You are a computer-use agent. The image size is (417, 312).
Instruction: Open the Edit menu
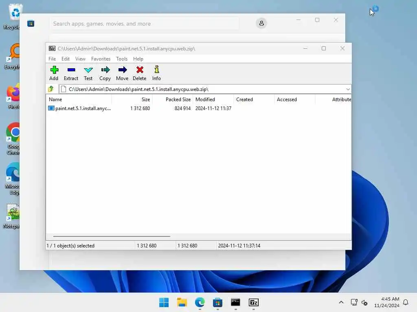click(x=66, y=59)
